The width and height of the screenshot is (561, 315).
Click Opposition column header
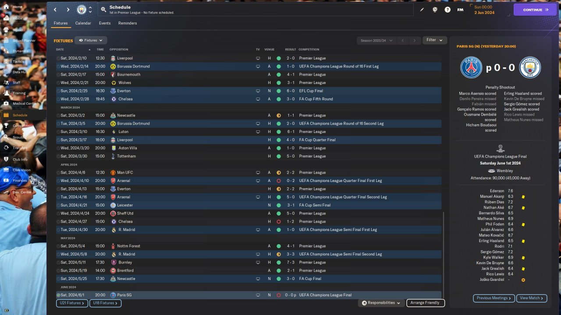point(119,49)
